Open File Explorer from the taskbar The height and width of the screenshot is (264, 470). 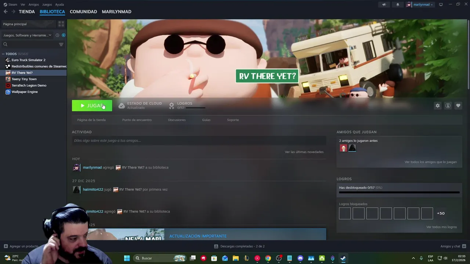point(236,258)
